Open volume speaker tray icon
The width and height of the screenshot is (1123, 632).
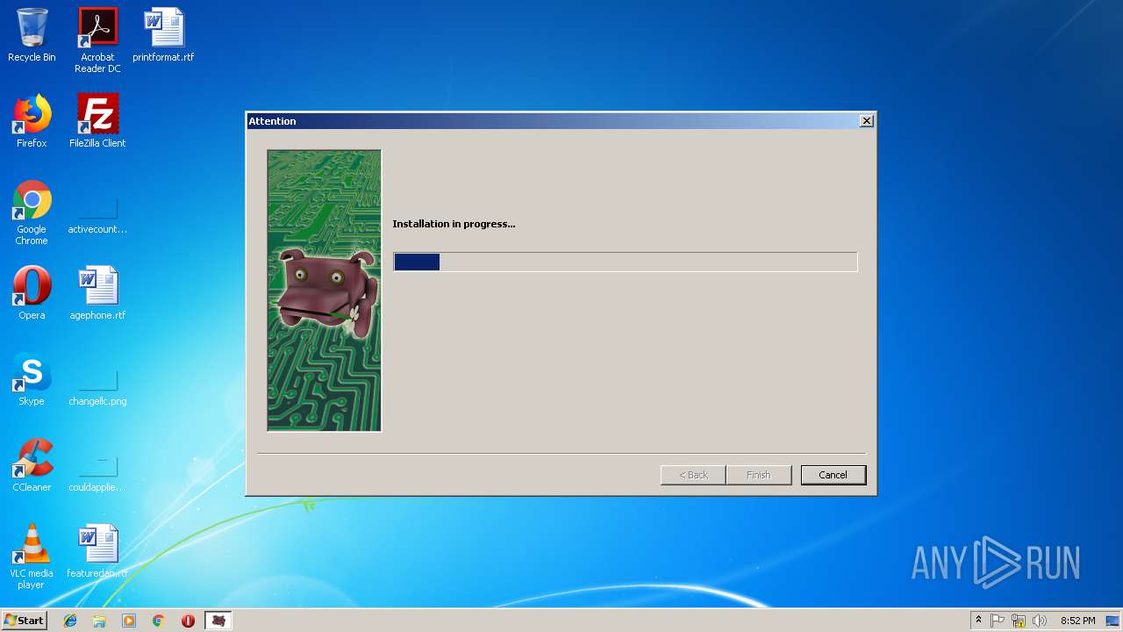tap(1040, 621)
